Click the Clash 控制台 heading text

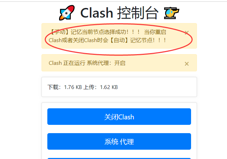click(x=119, y=13)
